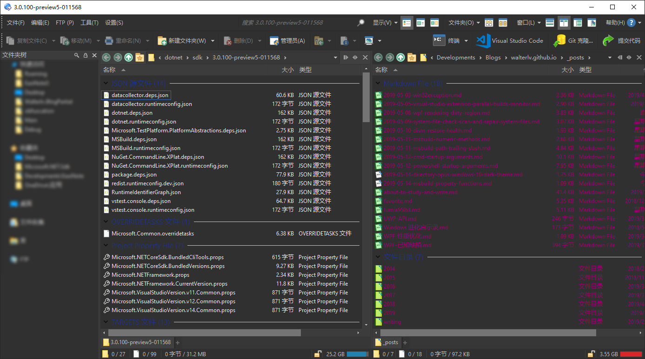Click the green commit code arrow icon
This screenshot has height=359, width=645.
click(x=608, y=41)
